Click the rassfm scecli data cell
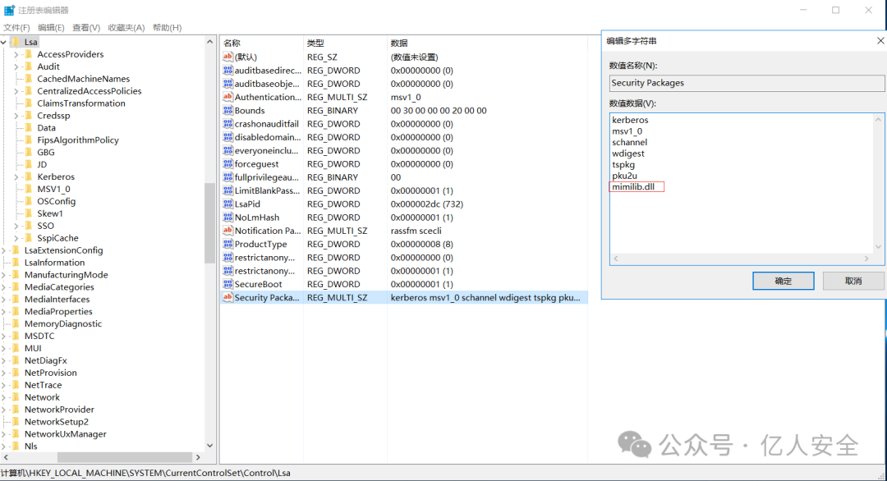 coord(416,231)
